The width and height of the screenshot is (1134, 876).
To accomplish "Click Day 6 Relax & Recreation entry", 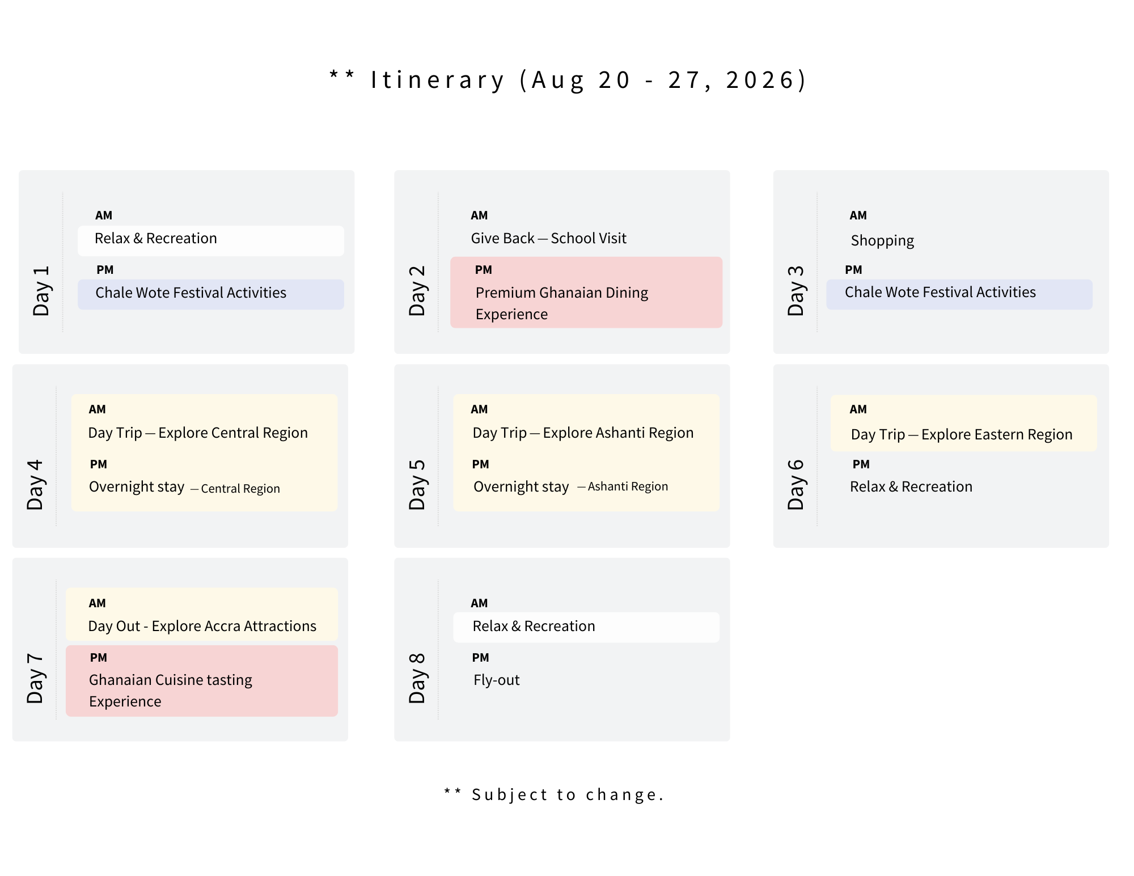I will 911,487.
